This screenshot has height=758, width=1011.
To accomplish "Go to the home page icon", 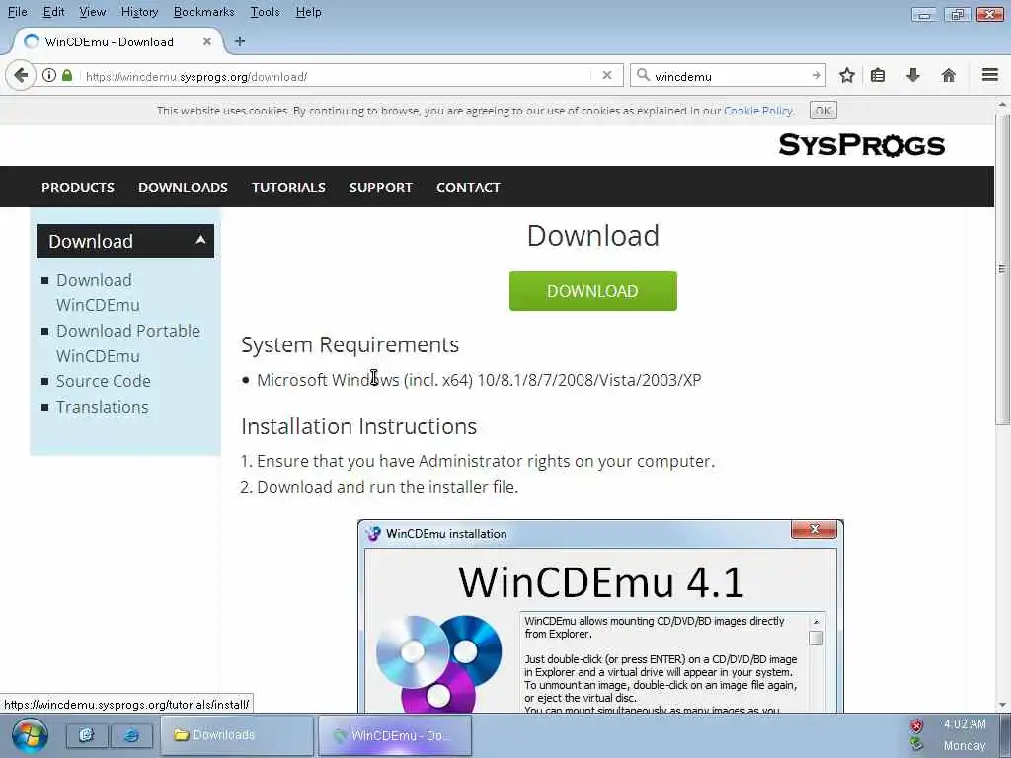I will (949, 75).
